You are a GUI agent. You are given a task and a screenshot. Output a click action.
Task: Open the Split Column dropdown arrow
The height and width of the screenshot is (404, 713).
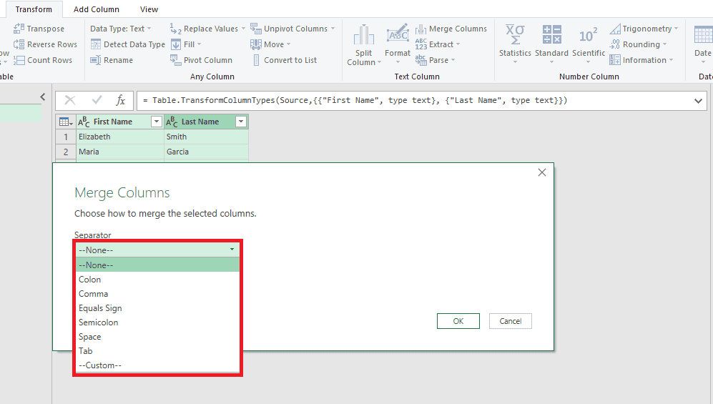(379, 62)
